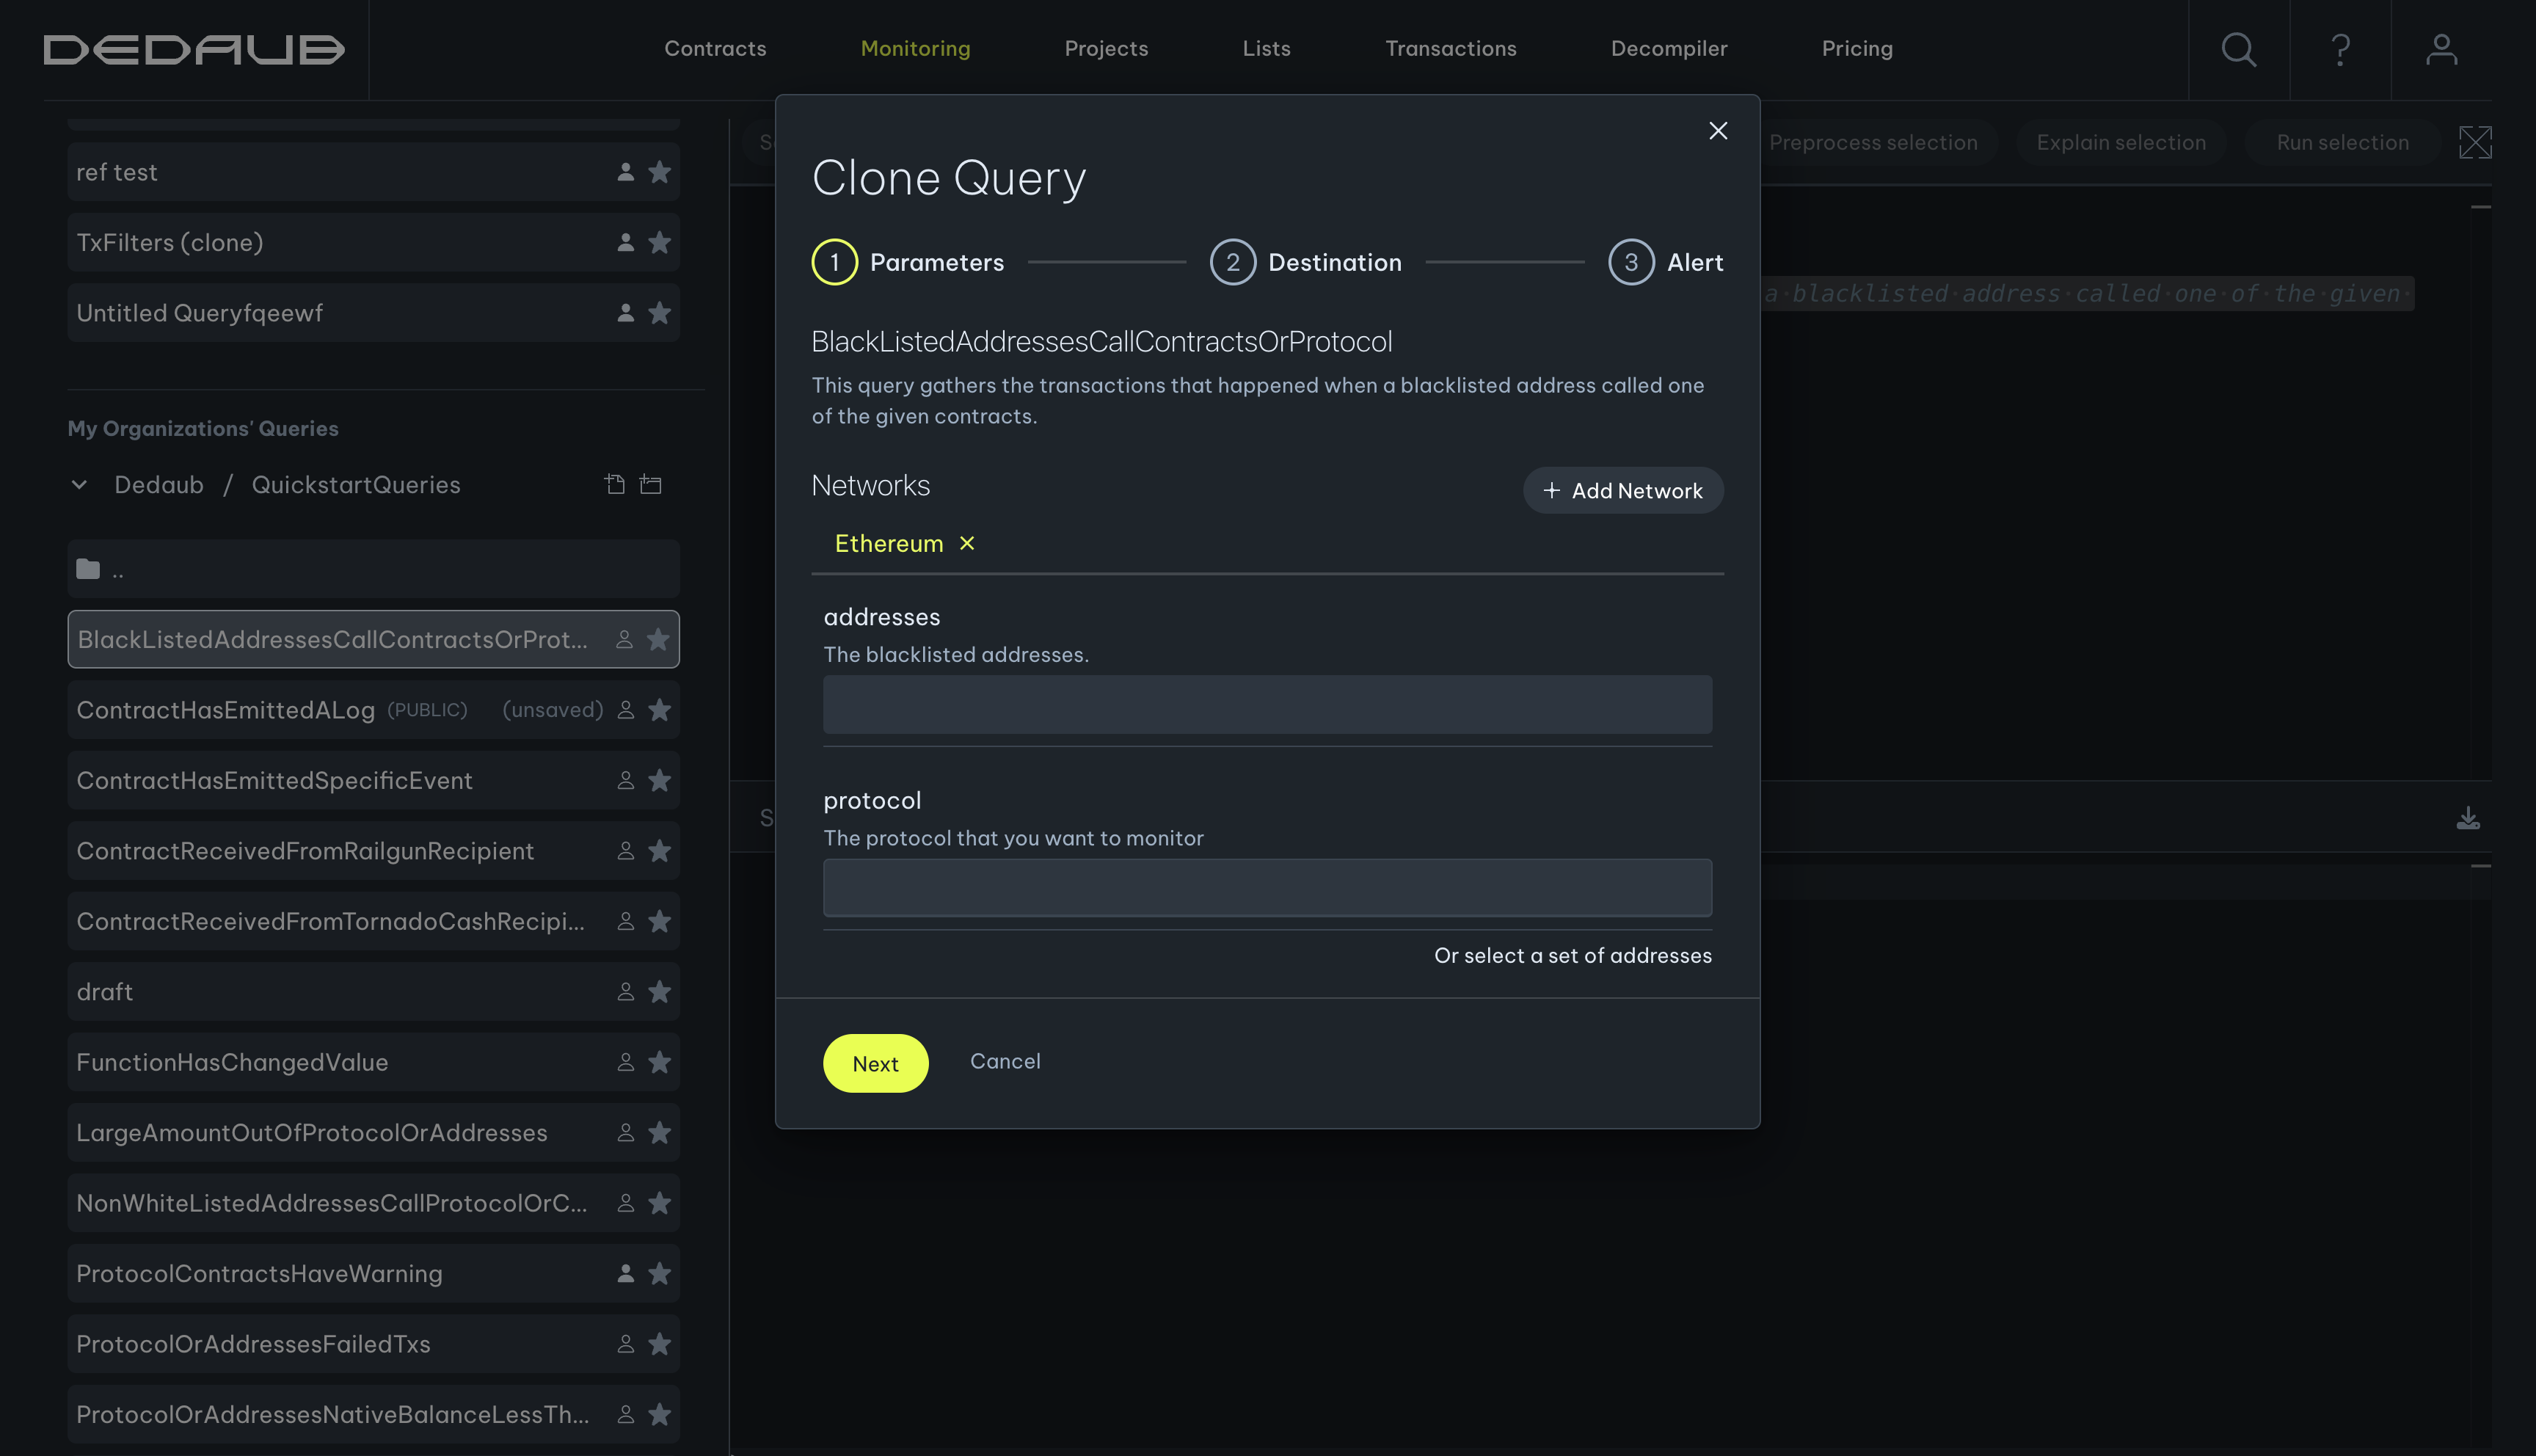This screenshot has width=2536, height=1456.
Task: Toggle favorite star on ref test query
Action: (x=660, y=172)
